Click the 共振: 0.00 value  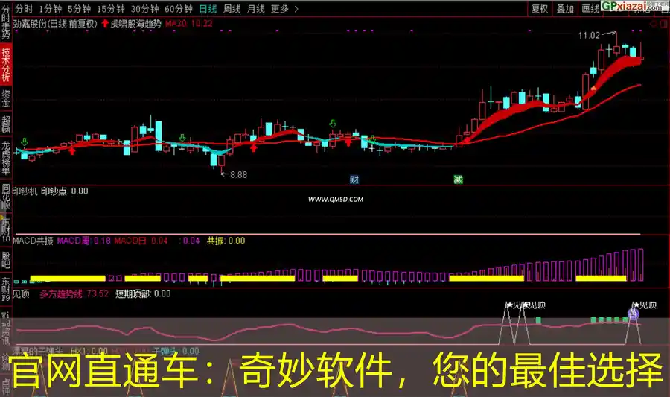226,241
